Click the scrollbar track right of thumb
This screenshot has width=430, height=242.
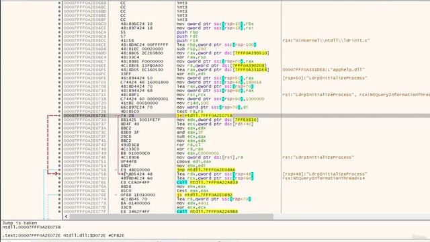pos(351,216)
